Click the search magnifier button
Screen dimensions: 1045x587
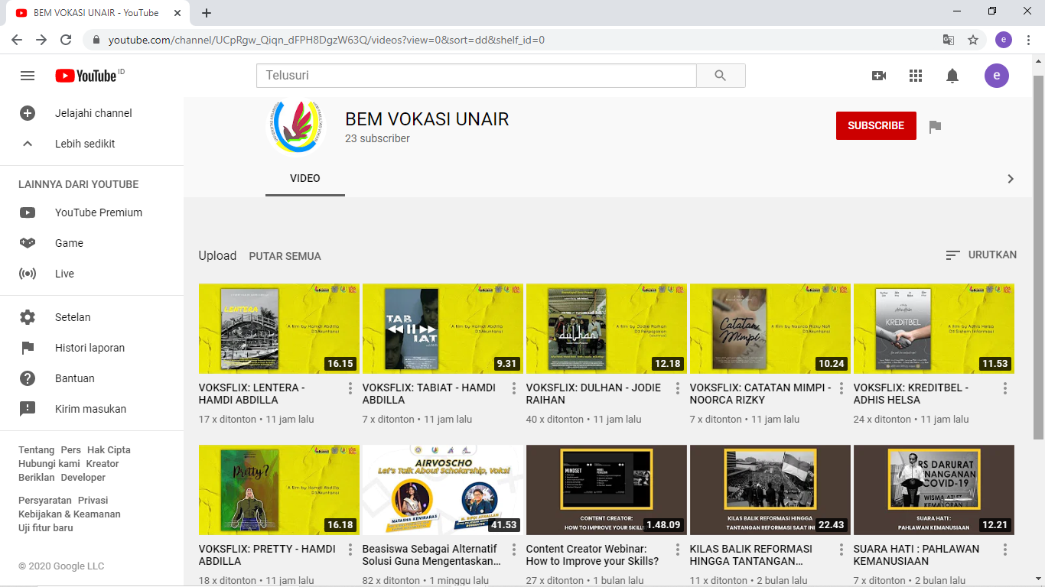[x=720, y=76]
